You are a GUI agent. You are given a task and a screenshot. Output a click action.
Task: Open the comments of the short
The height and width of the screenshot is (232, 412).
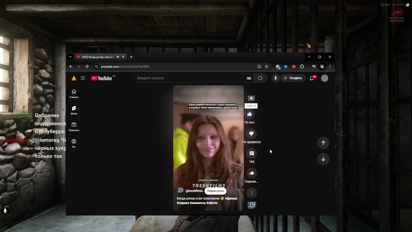coord(252,153)
